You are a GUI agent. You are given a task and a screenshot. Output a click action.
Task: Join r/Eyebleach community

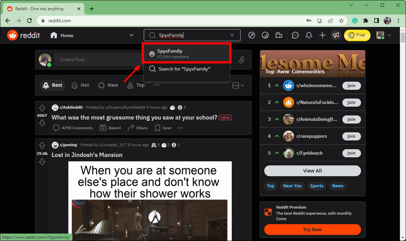pos(351,153)
